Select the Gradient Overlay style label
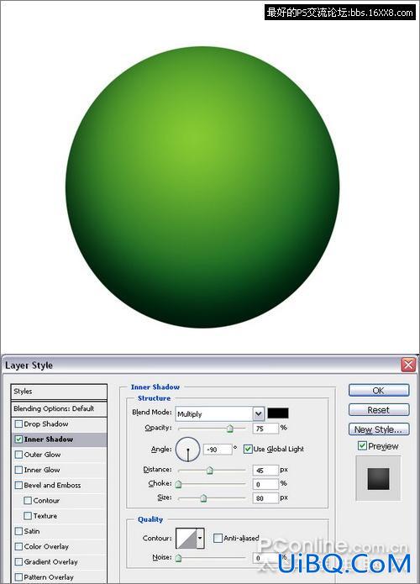This screenshot has height=584, width=420. point(50,561)
